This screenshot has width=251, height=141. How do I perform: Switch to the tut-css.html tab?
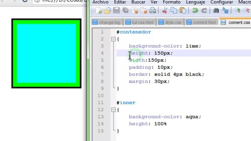[x=140, y=22]
